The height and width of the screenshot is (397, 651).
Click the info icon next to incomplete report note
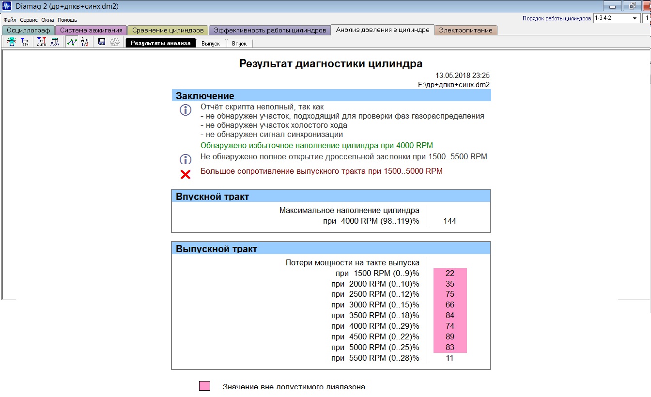pyautogui.click(x=185, y=110)
